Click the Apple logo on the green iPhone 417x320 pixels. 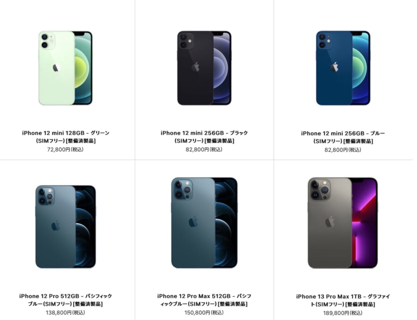(56, 67)
